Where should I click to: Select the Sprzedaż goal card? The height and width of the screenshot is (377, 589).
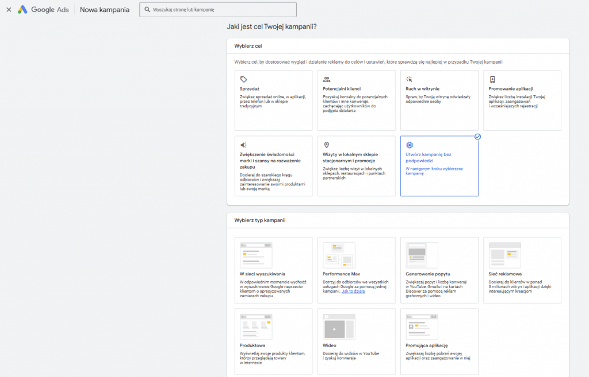coord(274,100)
